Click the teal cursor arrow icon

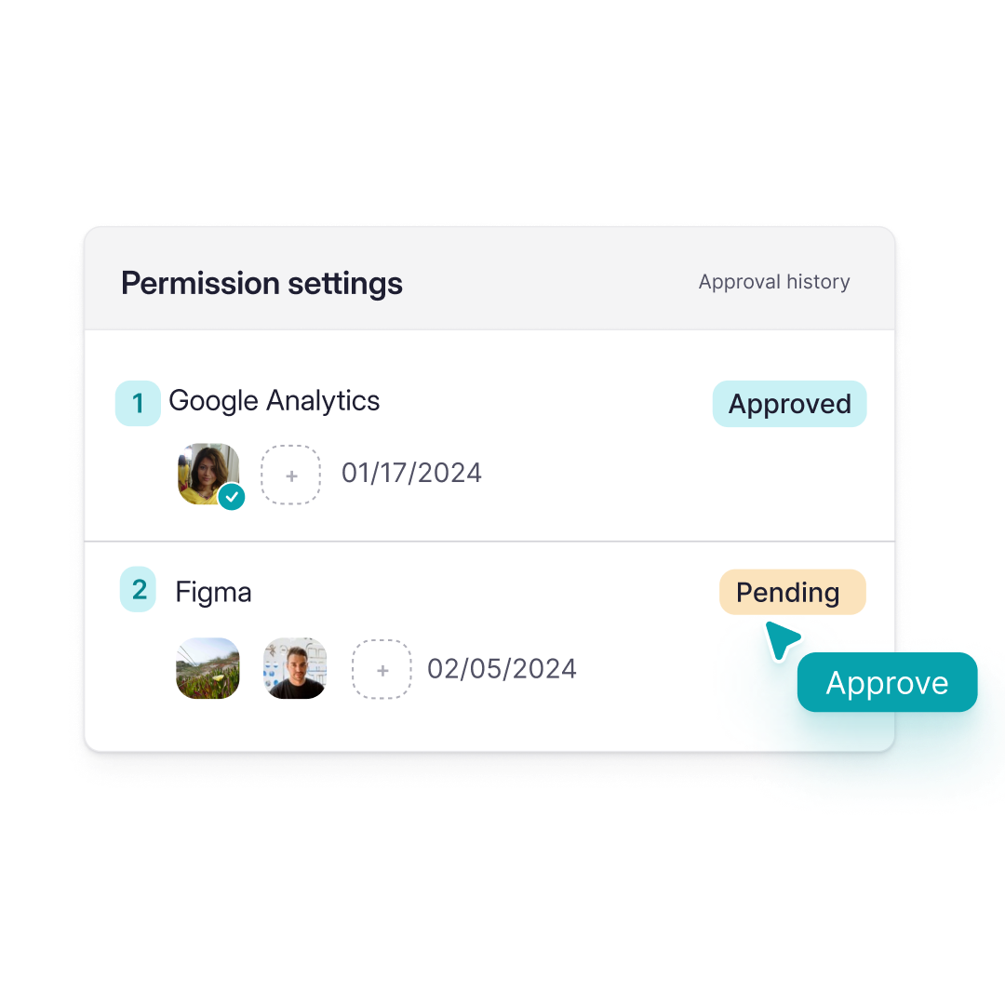[780, 640]
